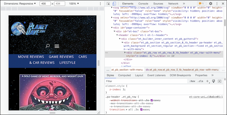The width and height of the screenshot is (227, 115).
Task: Click the ellipsis beside the selected DOM node
Action: (x=106, y=53)
